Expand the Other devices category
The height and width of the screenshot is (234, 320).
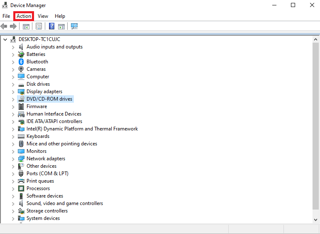(x=13, y=166)
